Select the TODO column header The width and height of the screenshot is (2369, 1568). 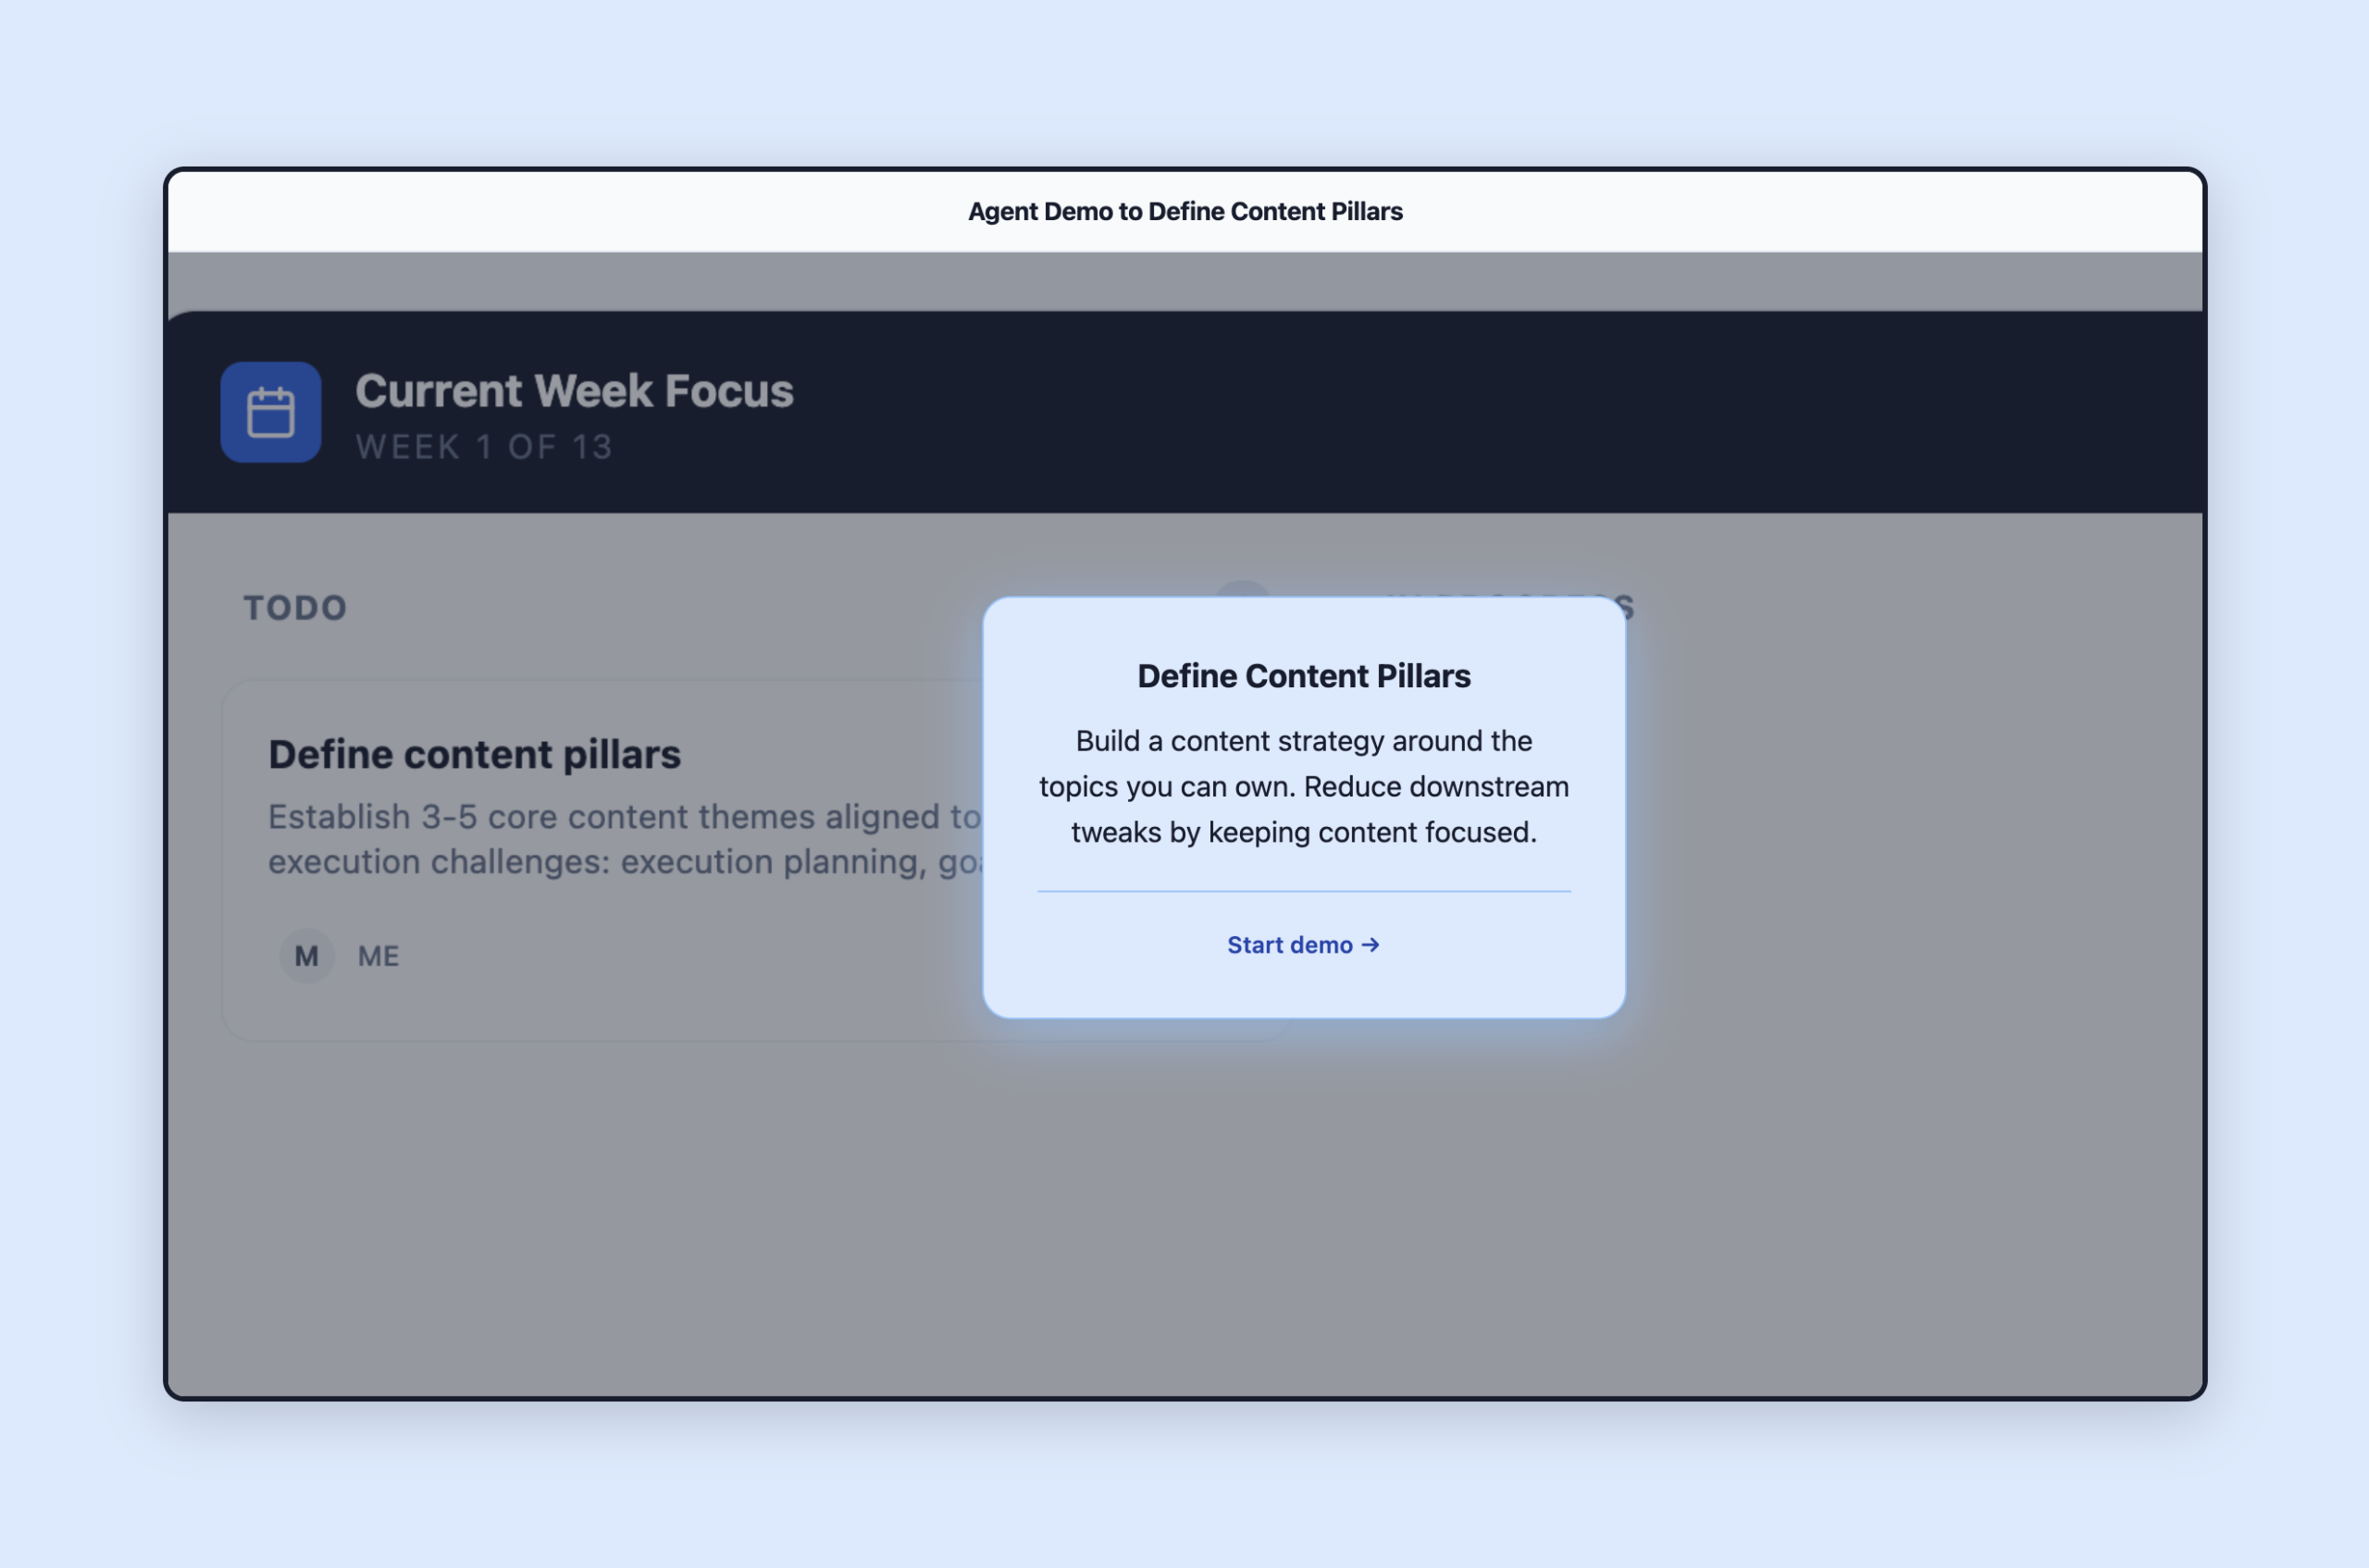(x=295, y=607)
